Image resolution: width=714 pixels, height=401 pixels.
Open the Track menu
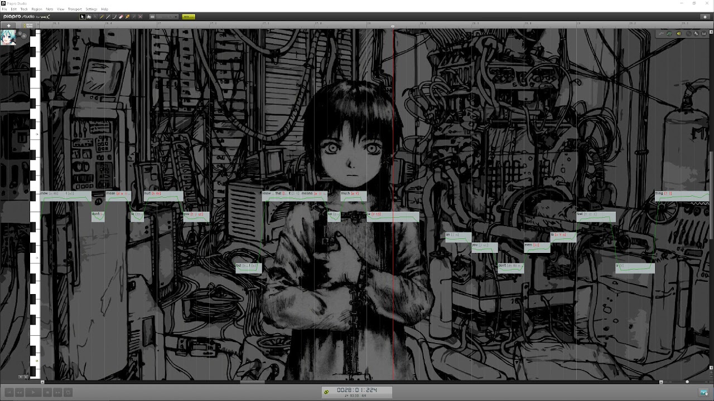click(24, 9)
